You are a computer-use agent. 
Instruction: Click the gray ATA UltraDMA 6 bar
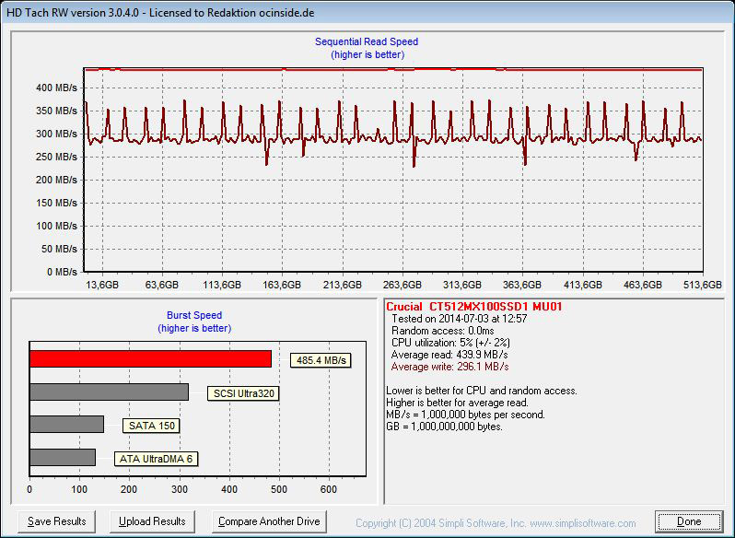click(x=63, y=458)
